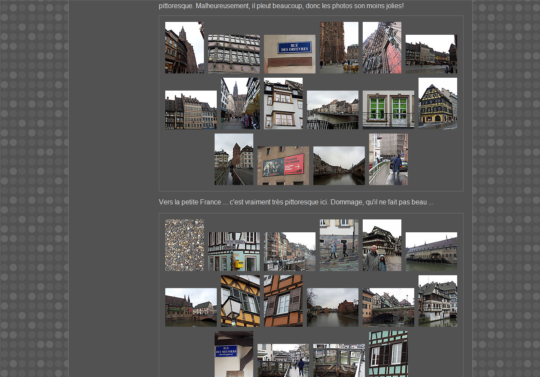
Task: View the upward cathedral shot with red wall
Action: 382,48
